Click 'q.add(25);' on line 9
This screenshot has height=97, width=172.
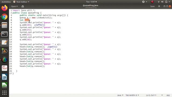[x=26, y=30]
